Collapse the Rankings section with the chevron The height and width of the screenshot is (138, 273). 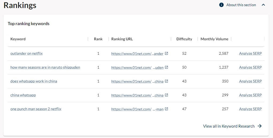(x=263, y=5)
